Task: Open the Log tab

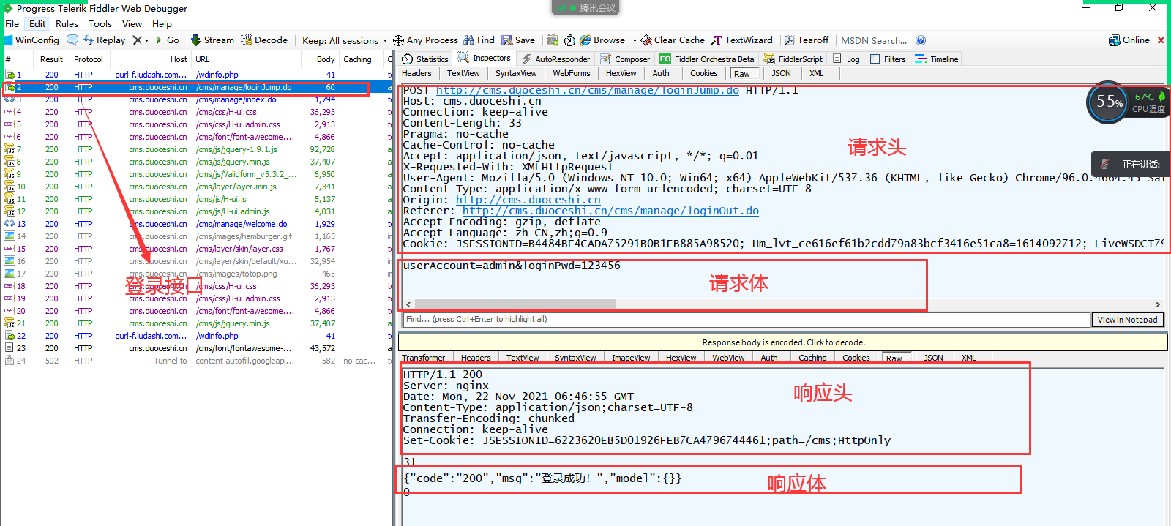Action: click(x=847, y=59)
